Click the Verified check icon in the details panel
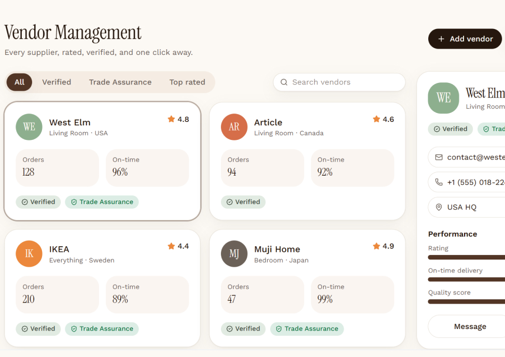Viewport: 505px width, 357px height. 437,129
